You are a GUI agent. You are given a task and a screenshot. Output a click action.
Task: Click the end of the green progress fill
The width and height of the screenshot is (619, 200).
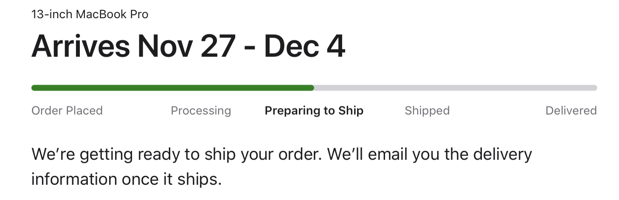(x=312, y=88)
